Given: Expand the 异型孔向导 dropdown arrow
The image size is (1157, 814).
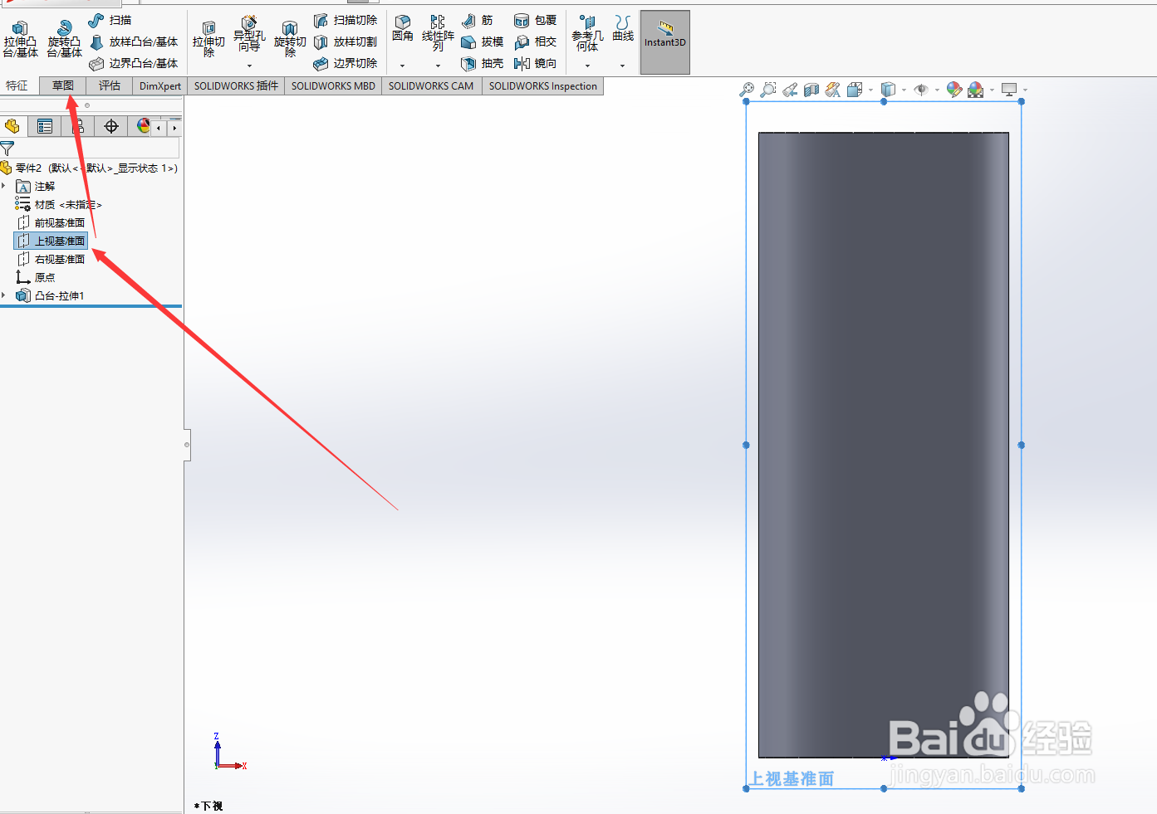Looking at the screenshot, I should coord(249,66).
